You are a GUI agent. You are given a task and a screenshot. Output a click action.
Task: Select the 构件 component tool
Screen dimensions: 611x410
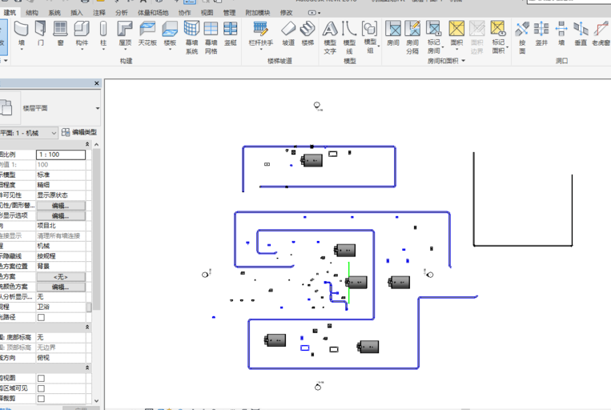tap(82, 34)
